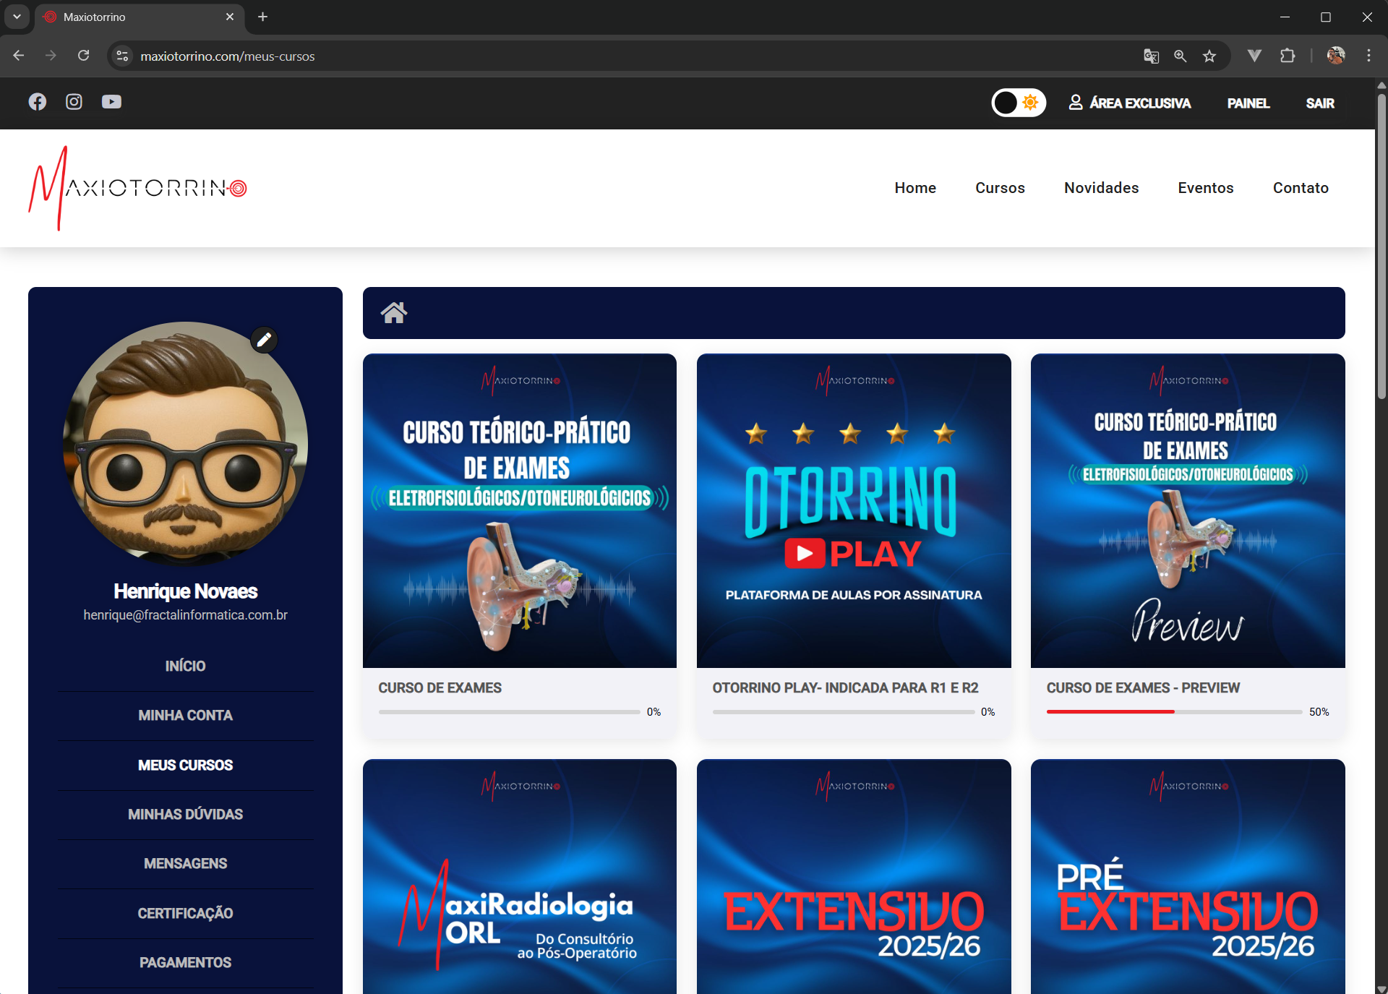Open the CURSO DE EXAMES title link
The height and width of the screenshot is (994, 1388).
click(x=440, y=688)
